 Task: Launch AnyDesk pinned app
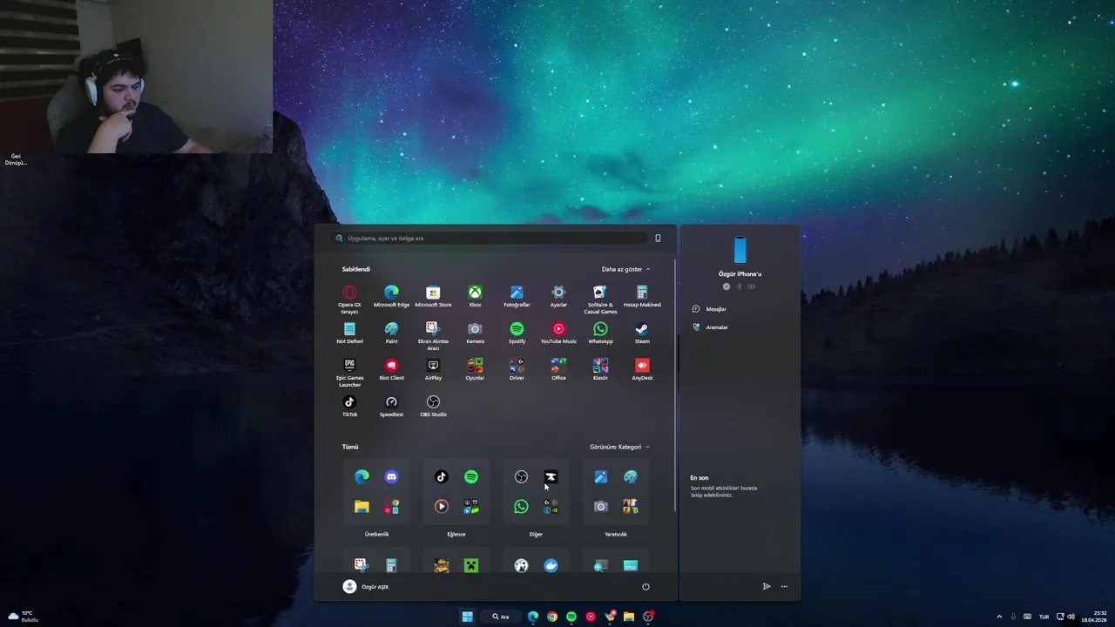[x=642, y=369]
